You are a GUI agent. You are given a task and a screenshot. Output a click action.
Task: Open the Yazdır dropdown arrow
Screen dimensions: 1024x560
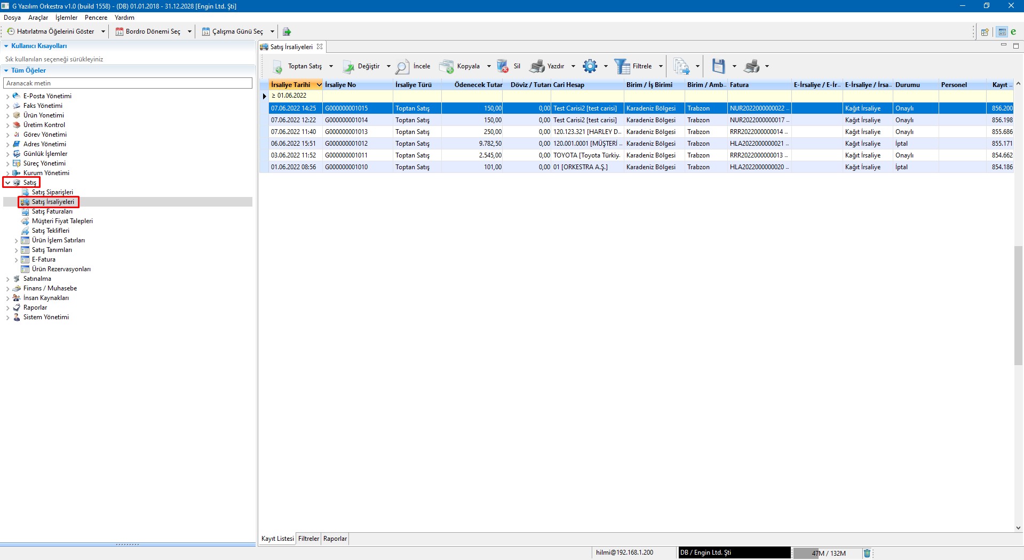tap(573, 67)
